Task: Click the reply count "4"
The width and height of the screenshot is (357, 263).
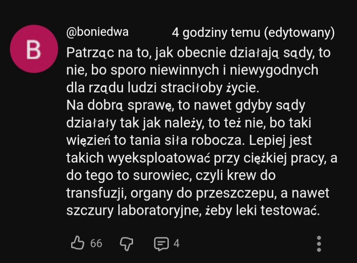Action: [x=176, y=243]
